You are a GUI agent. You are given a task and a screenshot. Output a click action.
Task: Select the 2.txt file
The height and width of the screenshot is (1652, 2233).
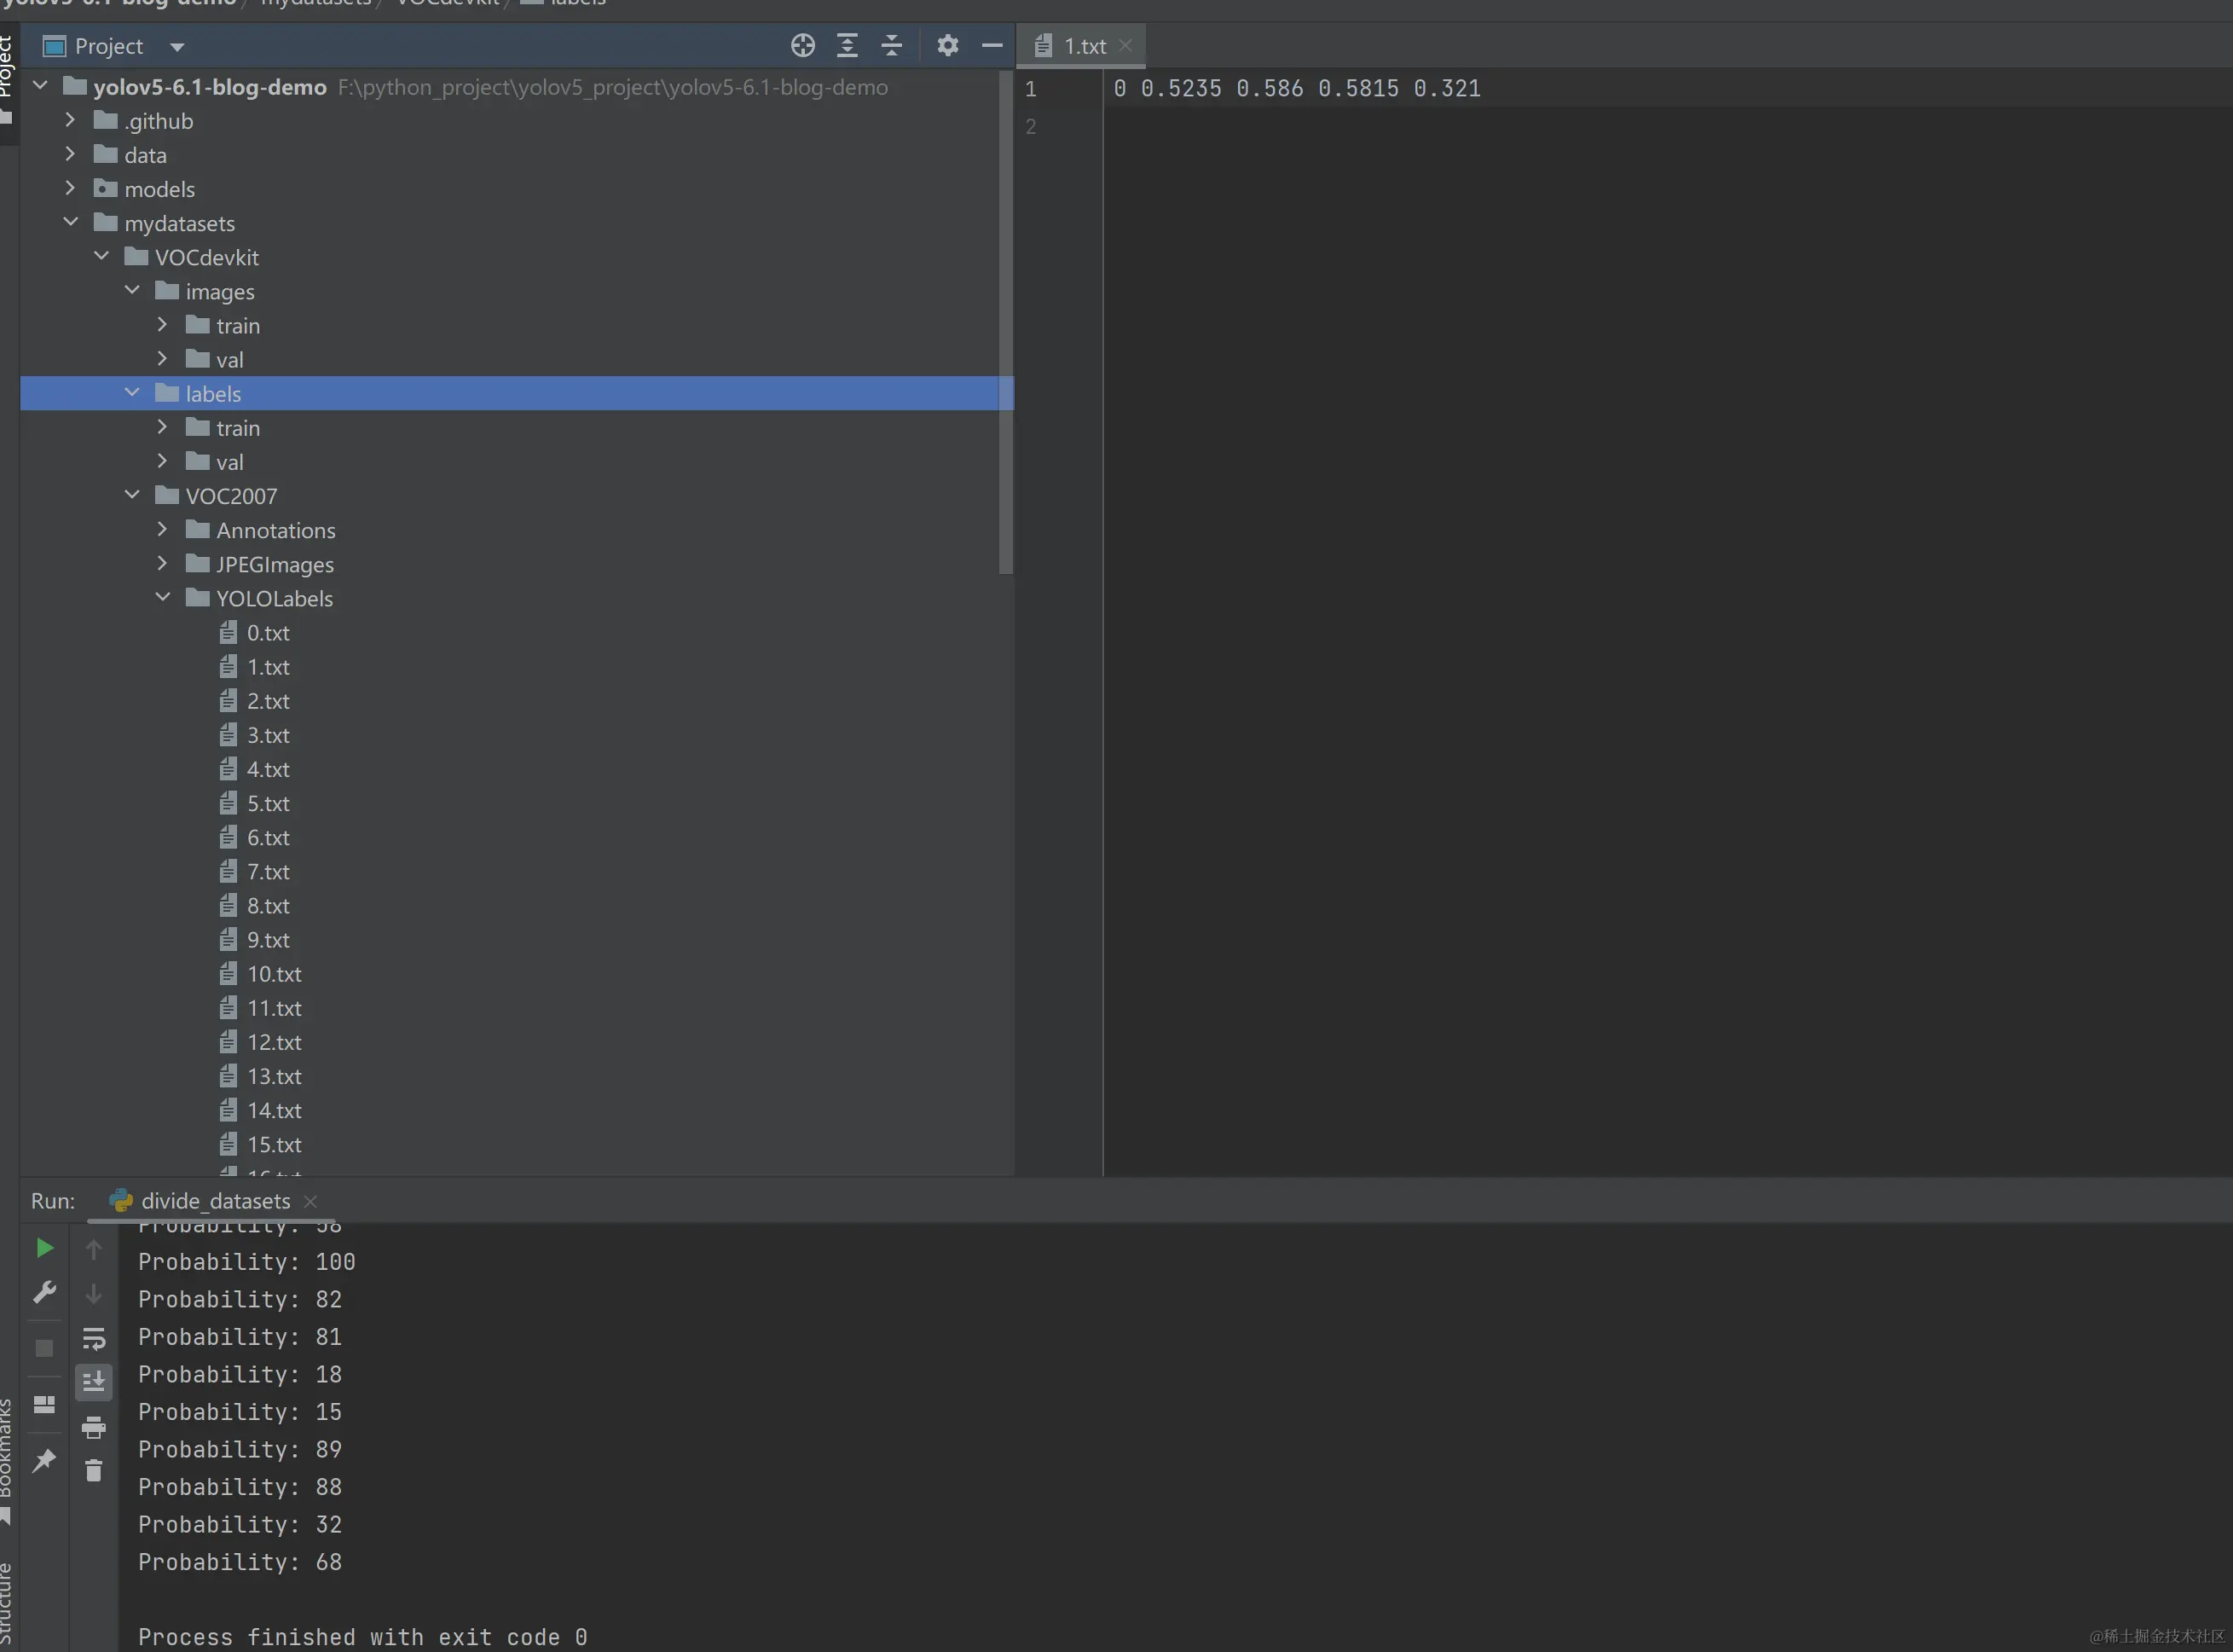268,700
